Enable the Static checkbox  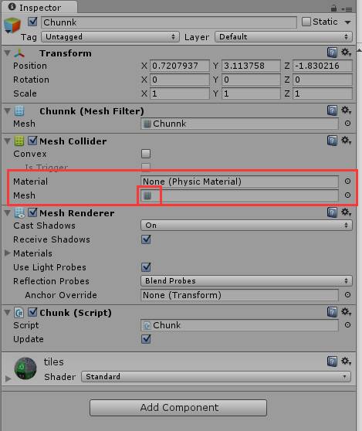click(306, 22)
